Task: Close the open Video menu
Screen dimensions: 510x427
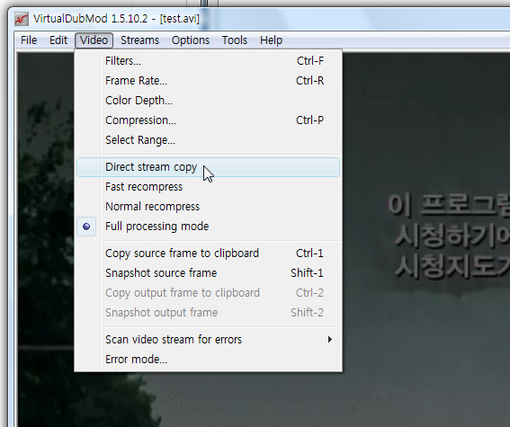Action: (x=94, y=40)
